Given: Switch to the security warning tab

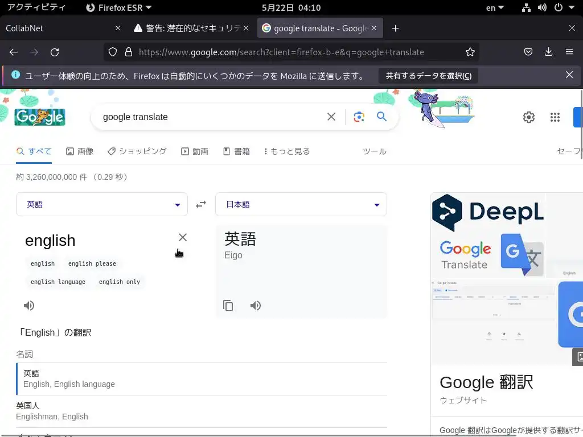Looking at the screenshot, I should click(x=190, y=28).
